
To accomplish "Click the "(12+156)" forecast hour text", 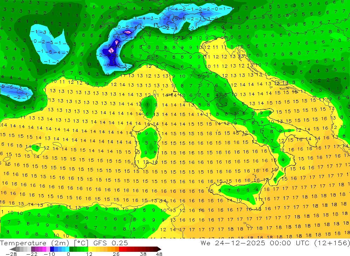I will click(332, 243).
